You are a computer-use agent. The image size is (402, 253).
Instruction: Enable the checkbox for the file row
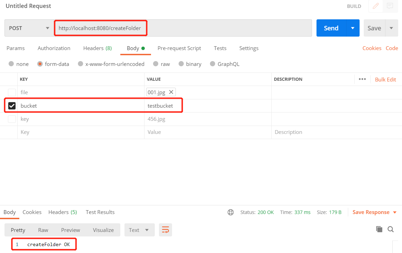tap(12, 92)
